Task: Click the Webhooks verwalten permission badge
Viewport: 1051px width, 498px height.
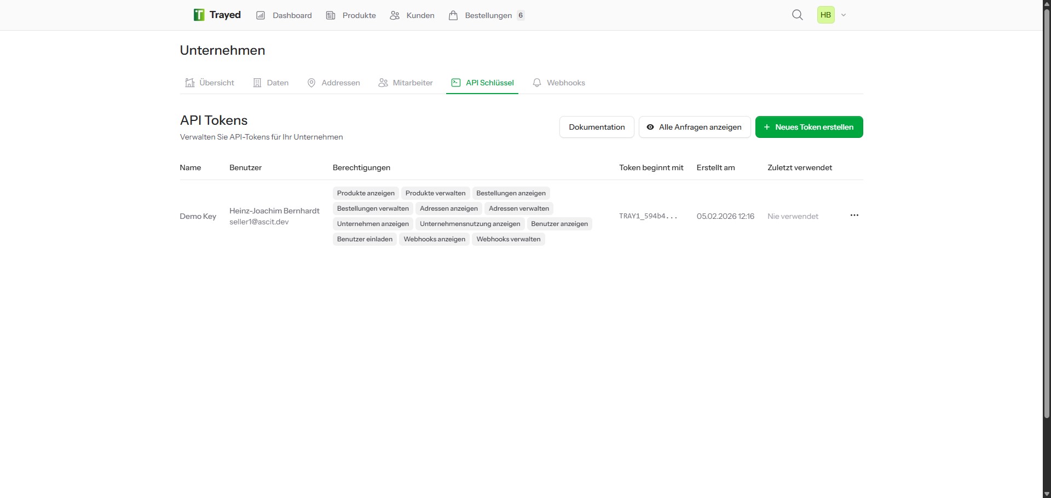Action: click(508, 239)
